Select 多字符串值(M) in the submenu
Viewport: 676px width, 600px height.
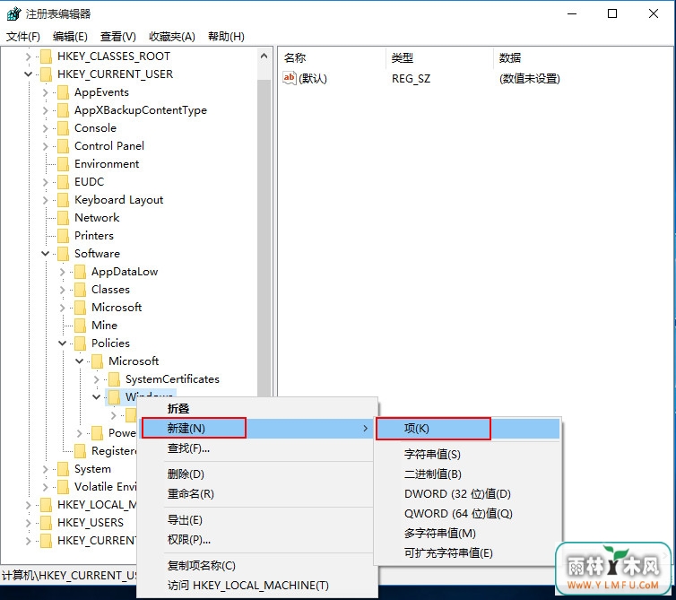click(468, 534)
